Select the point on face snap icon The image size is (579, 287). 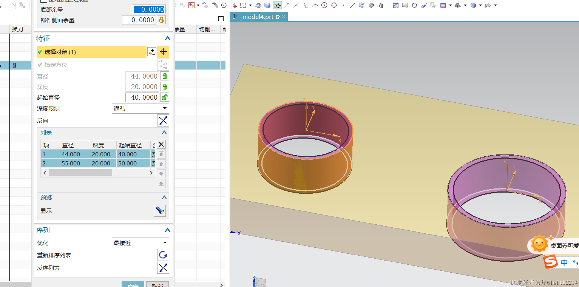(x=362, y=5)
